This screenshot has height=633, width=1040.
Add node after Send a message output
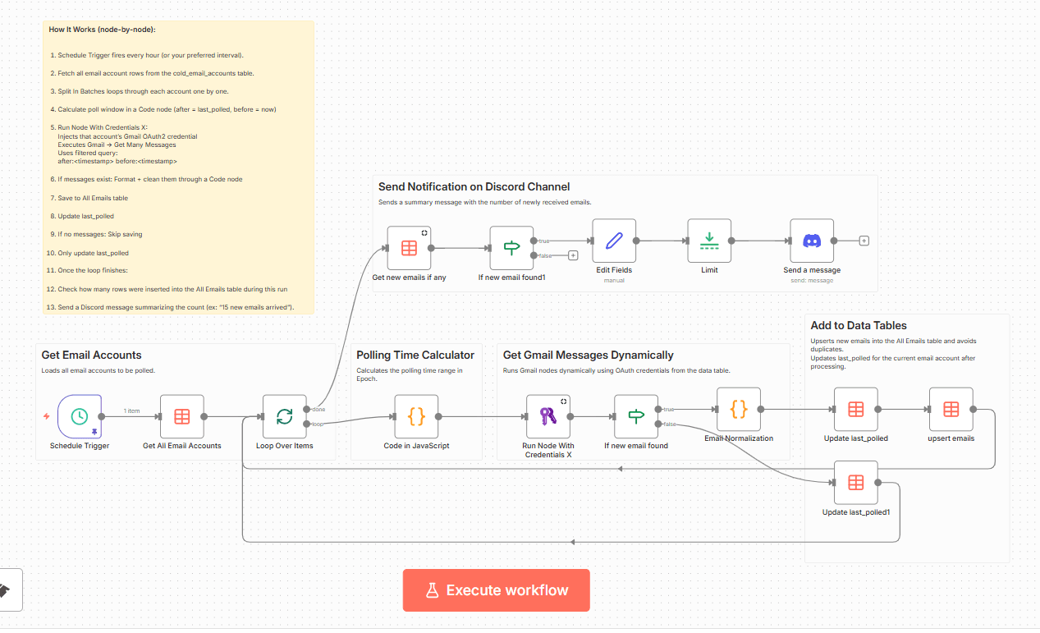click(x=864, y=241)
